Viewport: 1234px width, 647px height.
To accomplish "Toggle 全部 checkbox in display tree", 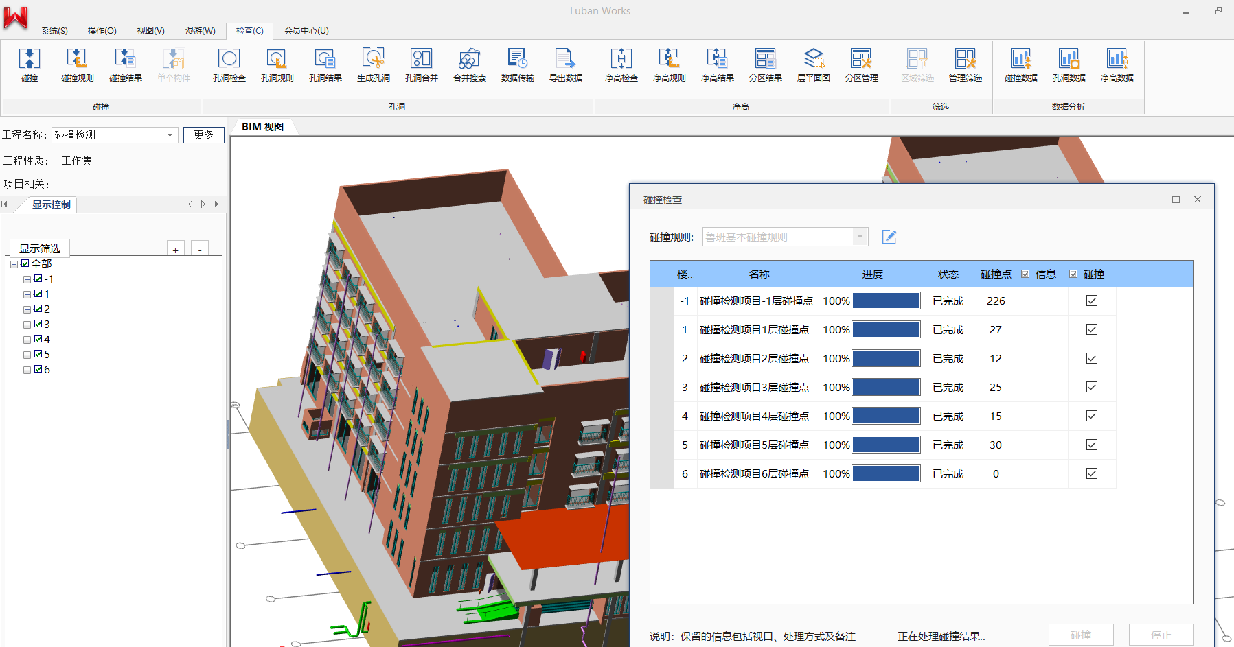I will pyautogui.click(x=25, y=263).
